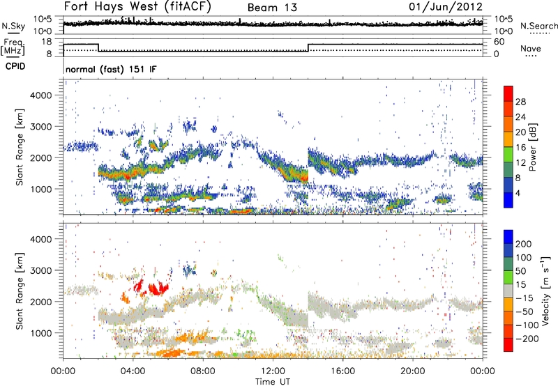The width and height of the screenshot is (558, 386).
Task: Click the Nave legend label
Action: pos(531,48)
